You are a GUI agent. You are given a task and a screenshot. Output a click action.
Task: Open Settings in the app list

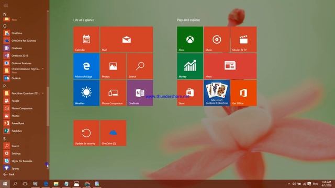coord(24,154)
